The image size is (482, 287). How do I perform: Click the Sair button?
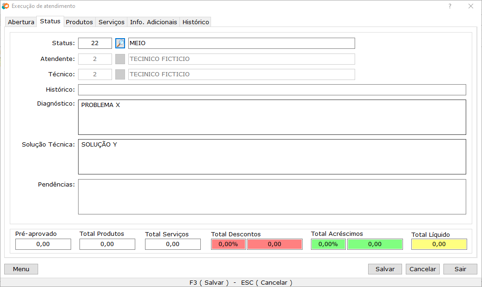pyautogui.click(x=460, y=269)
